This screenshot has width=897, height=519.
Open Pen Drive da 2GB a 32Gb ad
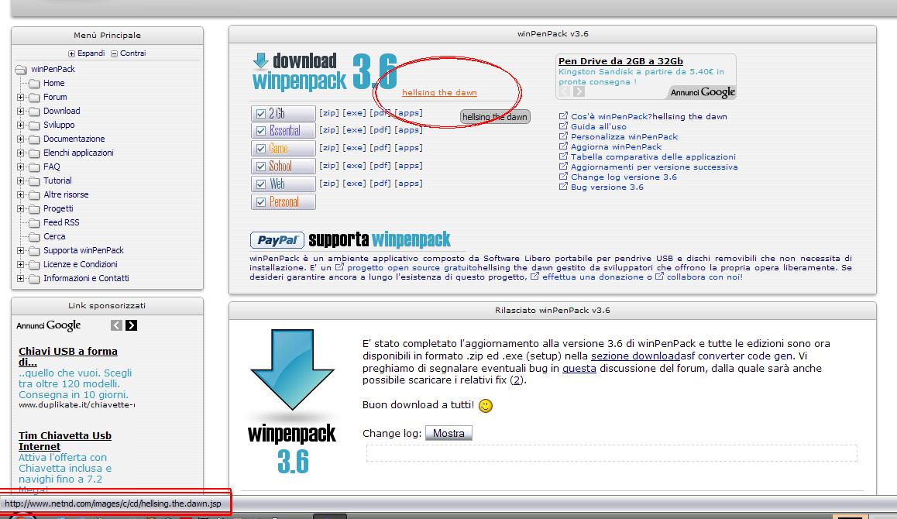(x=620, y=61)
